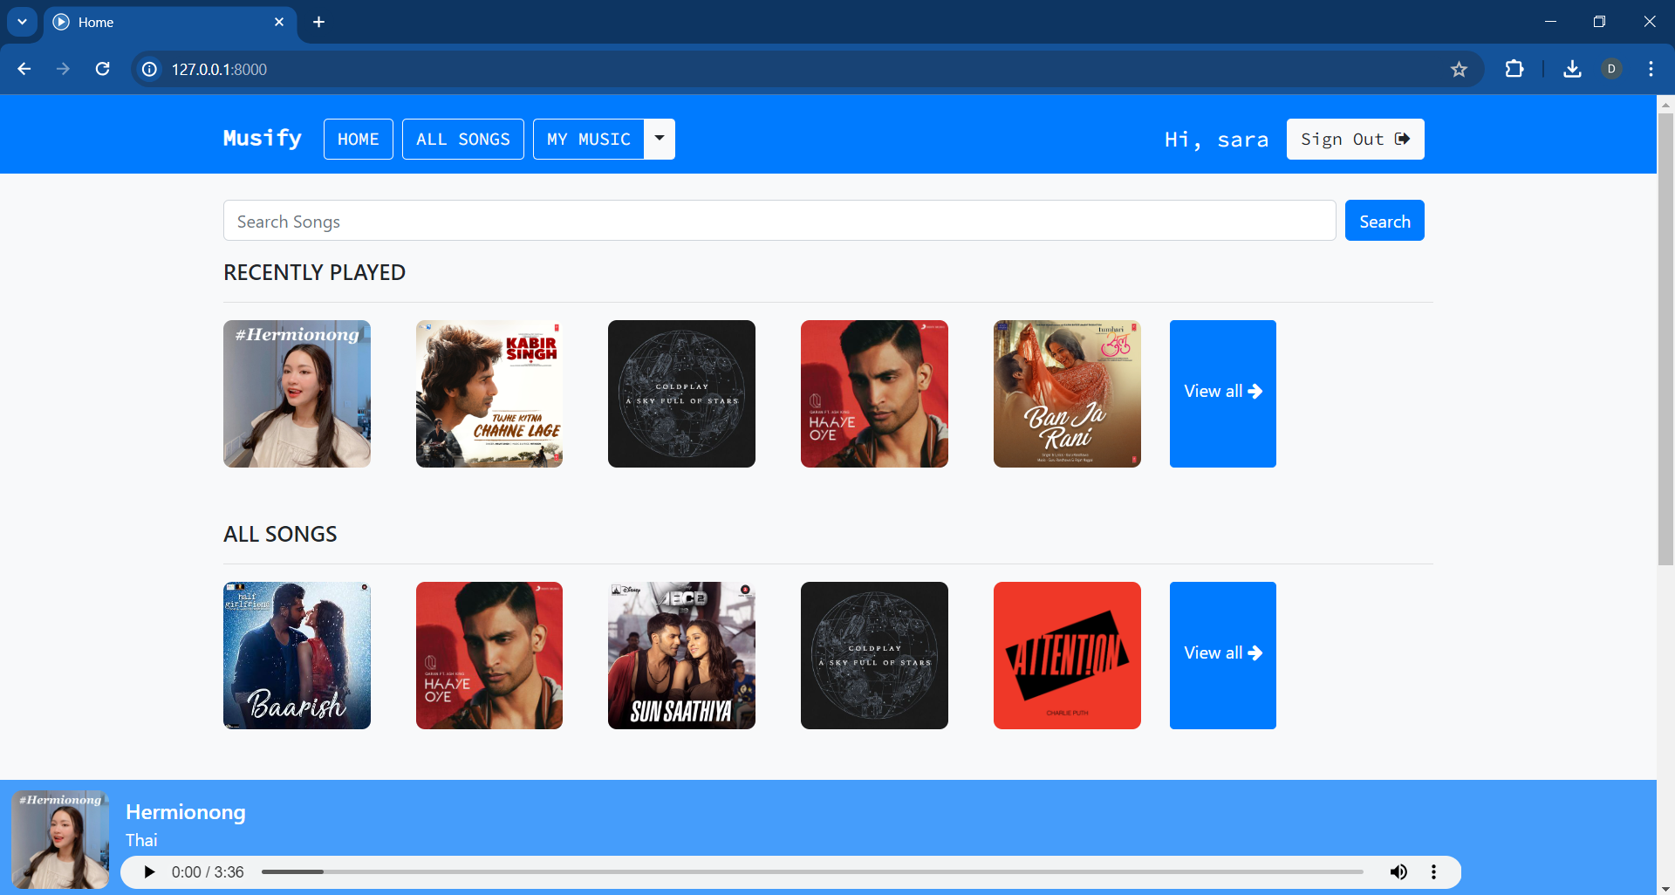Image resolution: width=1675 pixels, height=895 pixels.
Task: Play the Hermionong track
Action: tap(149, 872)
